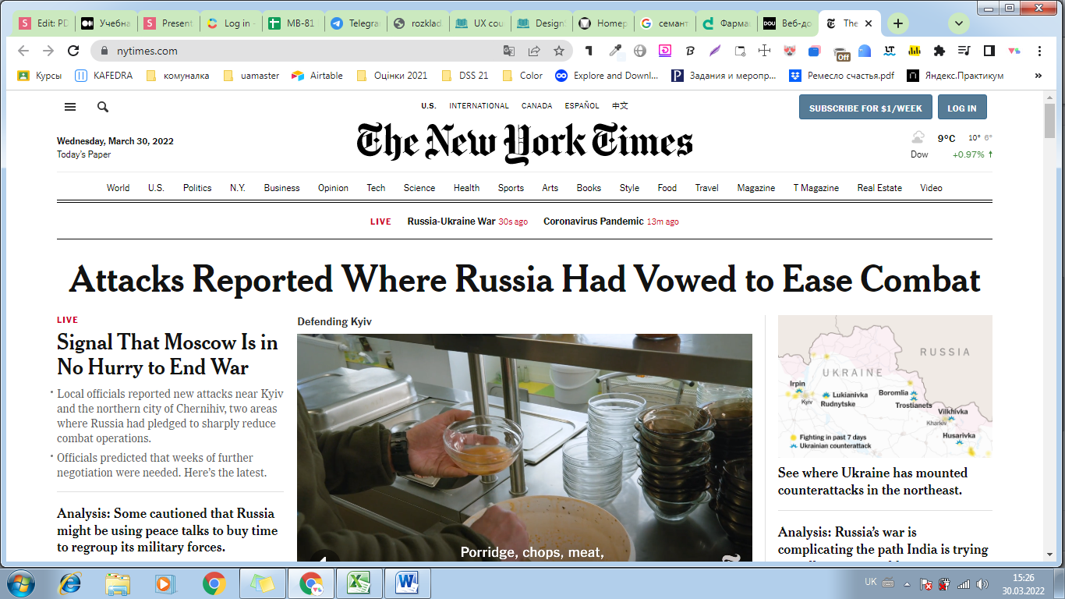Bookmark this page with the star icon
This screenshot has height=599, width=1065.
559,51
